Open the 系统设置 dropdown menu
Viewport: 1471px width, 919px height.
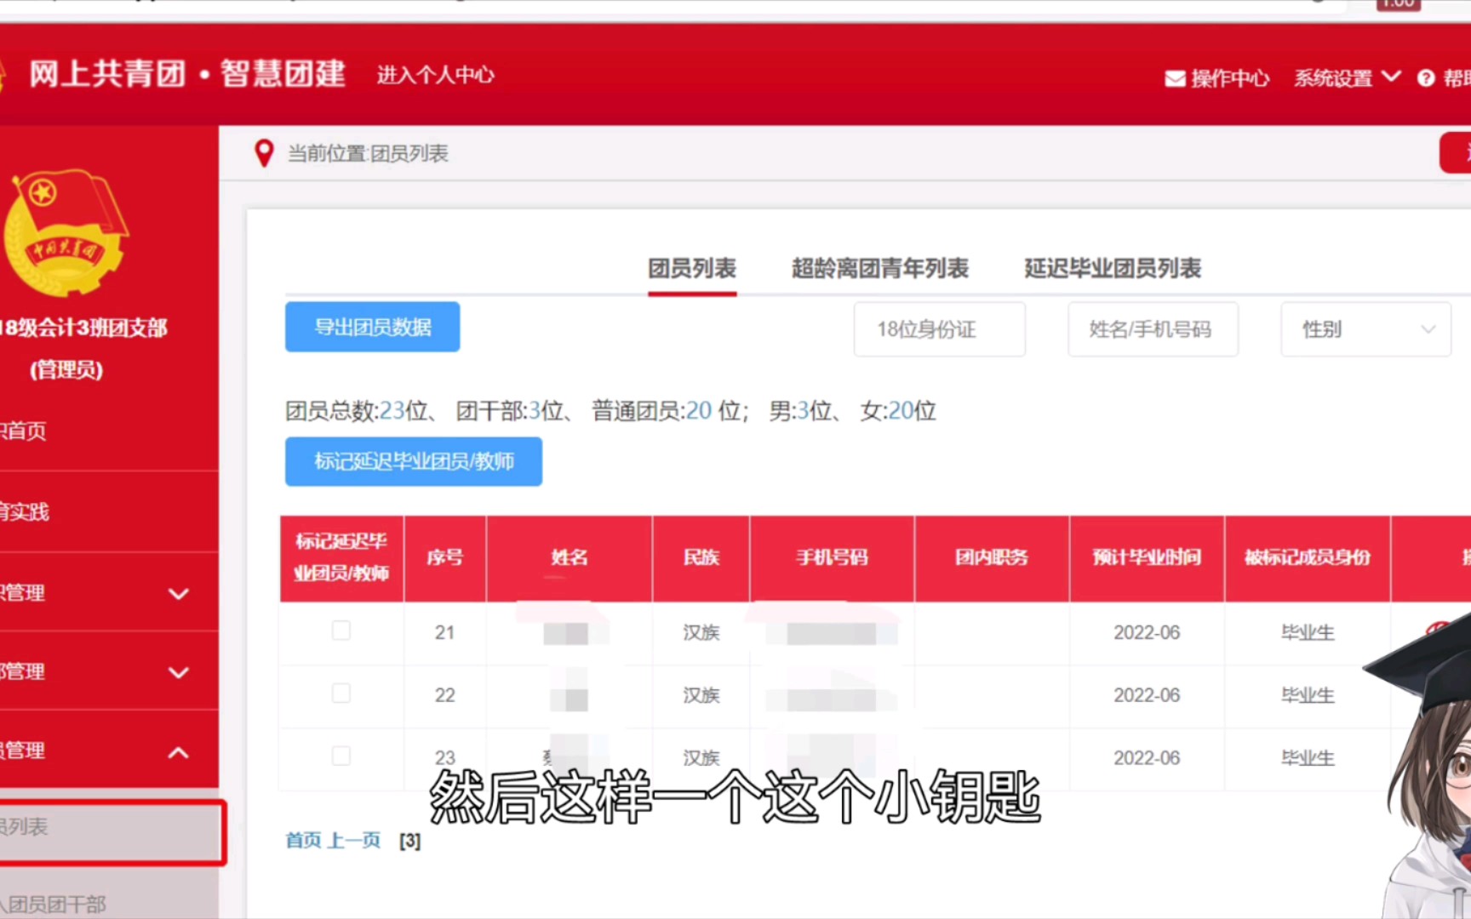click(x=1347, y=78)
